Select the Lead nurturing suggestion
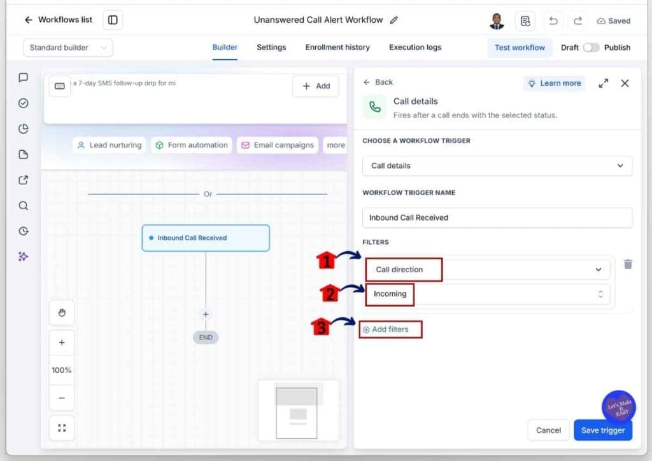Viewport: 652px width, 461px height. pos(110,145)
